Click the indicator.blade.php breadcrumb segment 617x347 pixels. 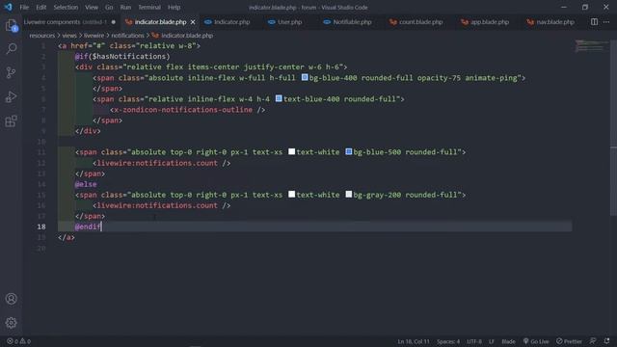click(183, 36)
